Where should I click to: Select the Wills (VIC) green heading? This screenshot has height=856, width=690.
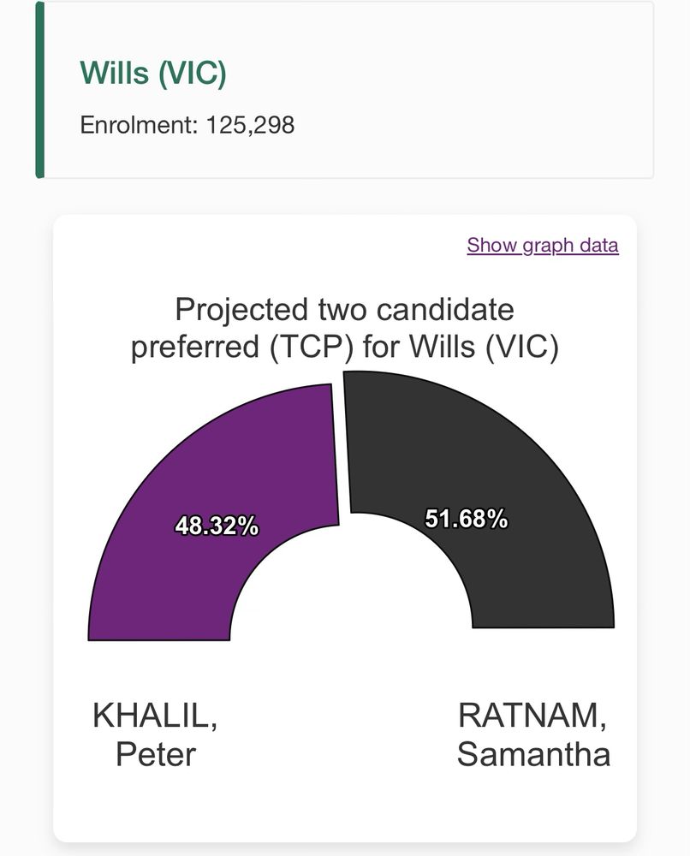click(153, 73)
